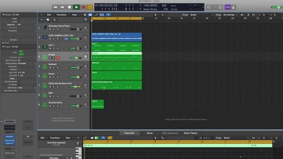Click the grid view icon in Tracks toolbar

(x=90, y=15)
